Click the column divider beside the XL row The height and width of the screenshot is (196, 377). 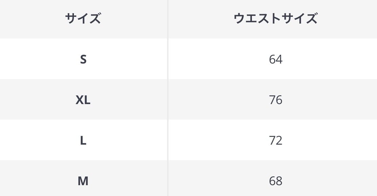(168, 100)
